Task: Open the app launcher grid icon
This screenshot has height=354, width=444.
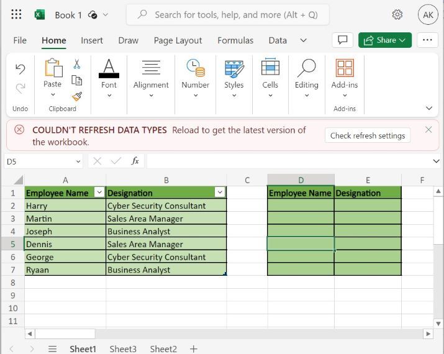Action: pos(17,14)
